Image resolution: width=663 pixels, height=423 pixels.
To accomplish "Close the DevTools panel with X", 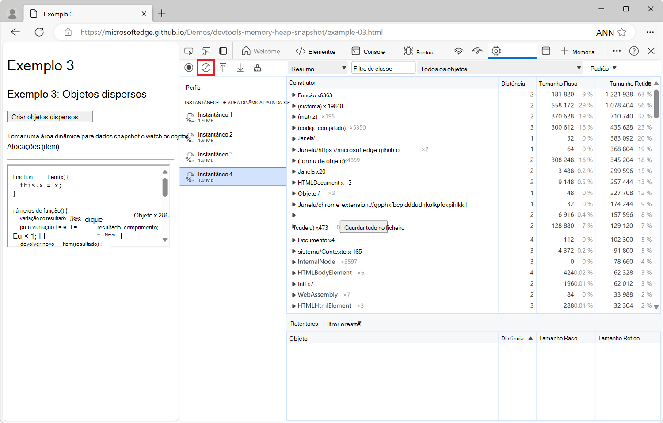I will pyautogui.click(x=652, y=51).
